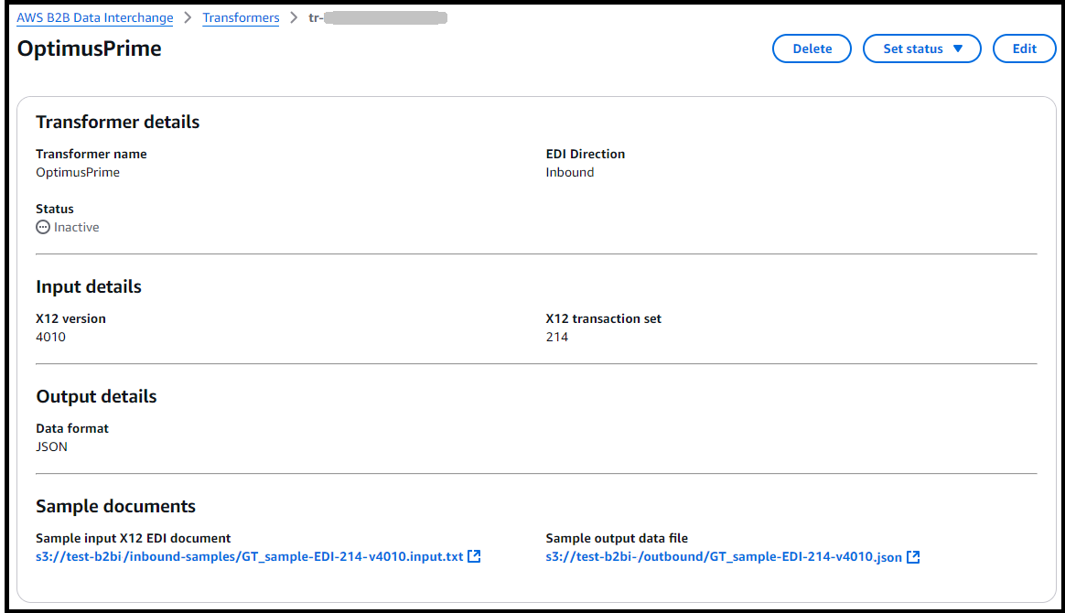
Task: Click the X12 transaction set label
Action: pyautogui.click(x=603, y=319)
